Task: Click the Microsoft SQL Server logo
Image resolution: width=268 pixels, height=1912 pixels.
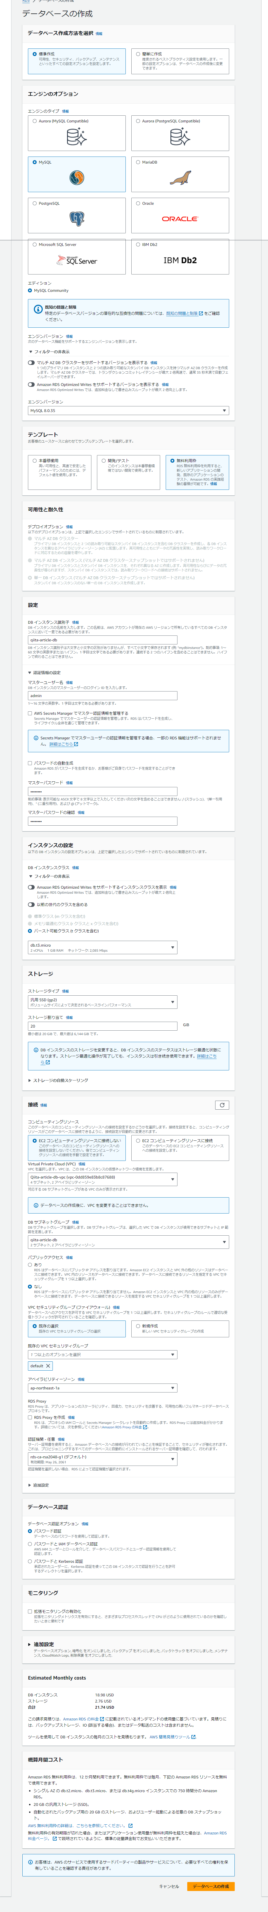Action: [x=77, y=260]
